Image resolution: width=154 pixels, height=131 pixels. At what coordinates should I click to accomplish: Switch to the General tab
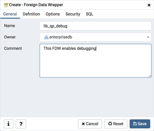10,14
